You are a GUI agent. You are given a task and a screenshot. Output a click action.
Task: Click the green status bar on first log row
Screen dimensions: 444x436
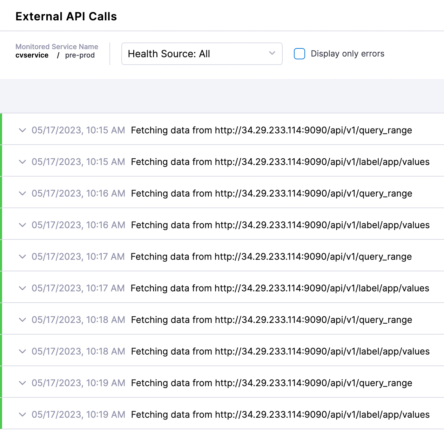point(1,130)
